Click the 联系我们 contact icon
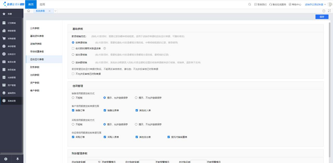 256,4
